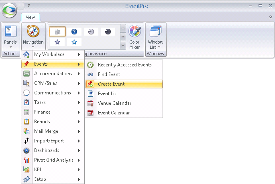Image resolution: width=275 pixels, height=184 pixels.
Task: Expand the Mail Merge submenu arrow
Action: 79,132
